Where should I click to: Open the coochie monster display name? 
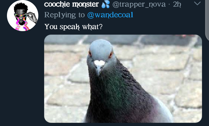(71, 4)
